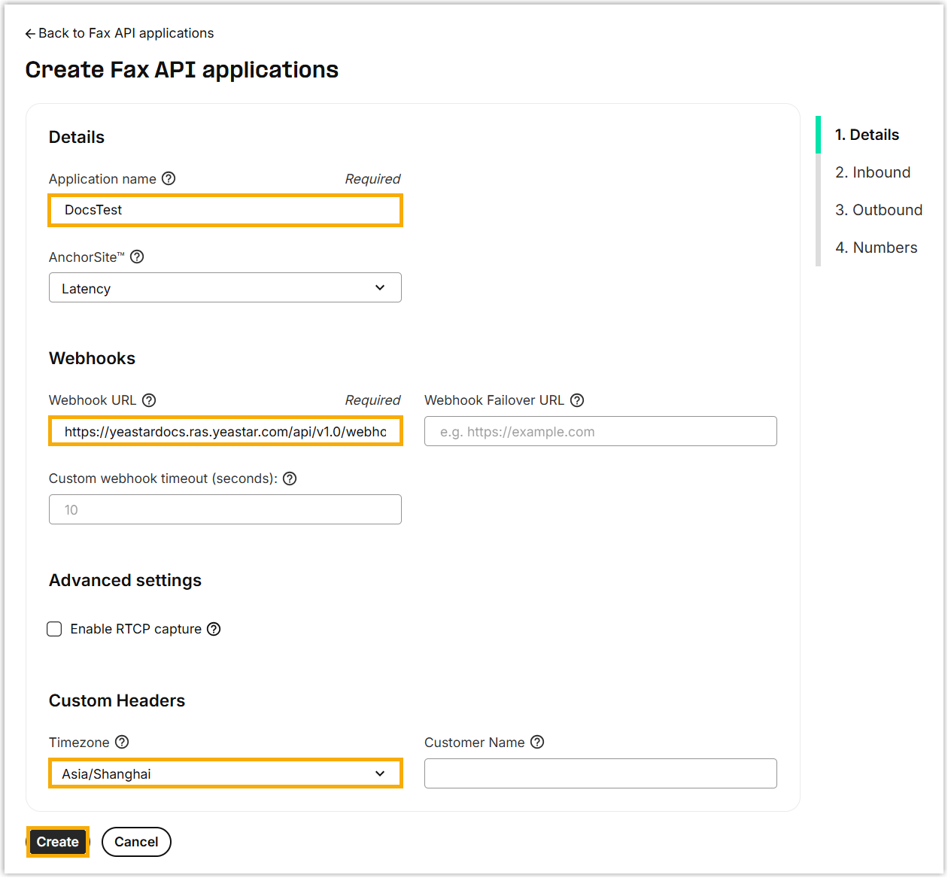Viewport: 948px width, 878px height.
Task: Click help icon beside Application name
Action: 169,178
